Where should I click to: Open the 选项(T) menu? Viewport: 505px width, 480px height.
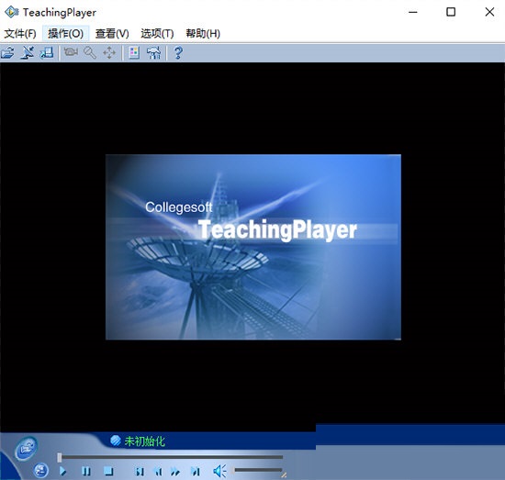(x=157, y=33)
